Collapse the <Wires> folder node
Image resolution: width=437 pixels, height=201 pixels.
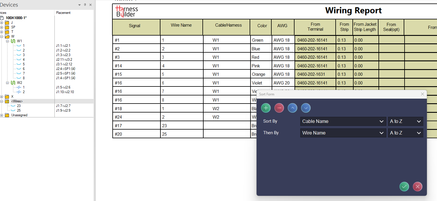(2, 101)
